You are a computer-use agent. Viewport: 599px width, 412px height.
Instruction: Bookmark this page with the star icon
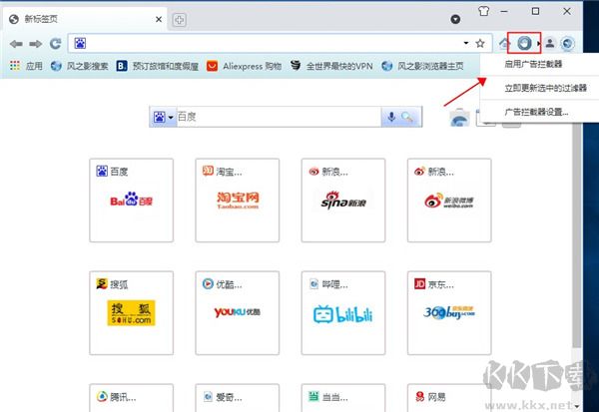pos(480,44)
